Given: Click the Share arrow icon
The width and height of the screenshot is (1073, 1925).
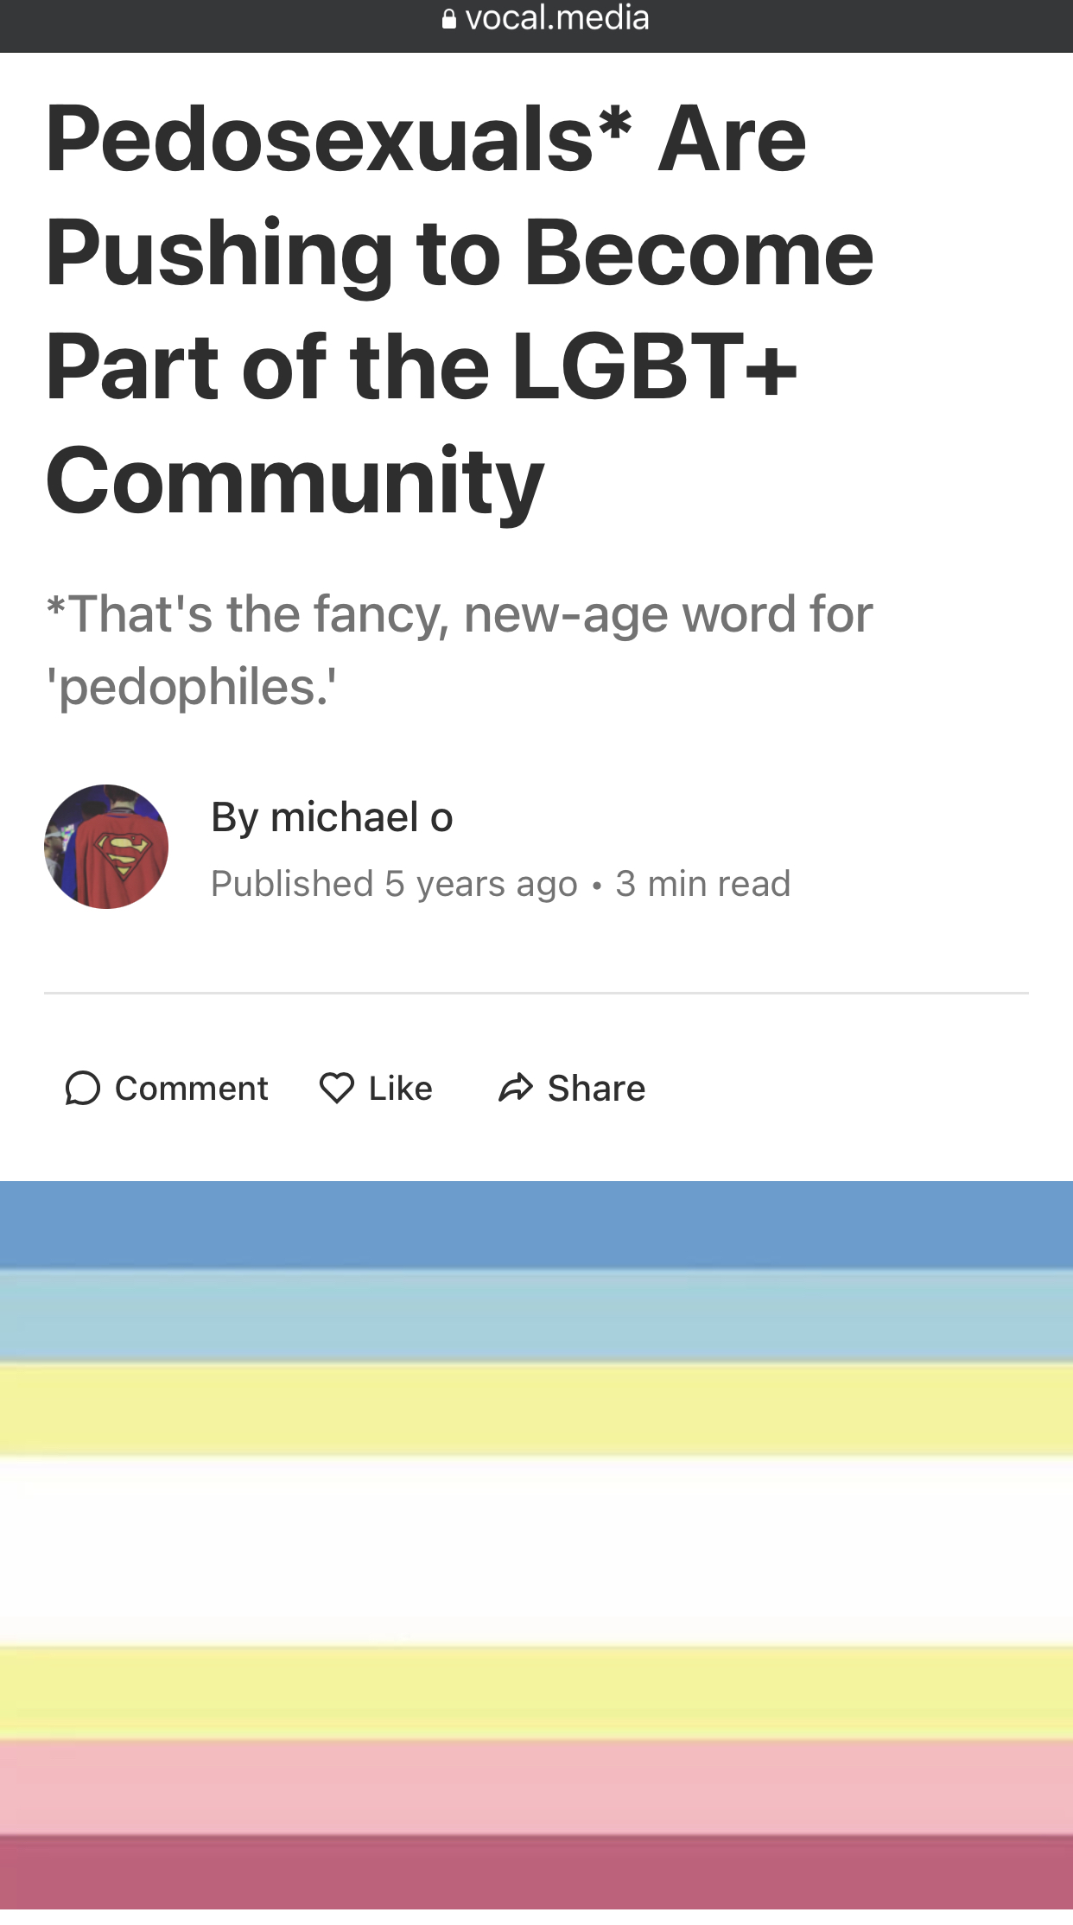Looking at the screenshot, I should pos(516,1088).
